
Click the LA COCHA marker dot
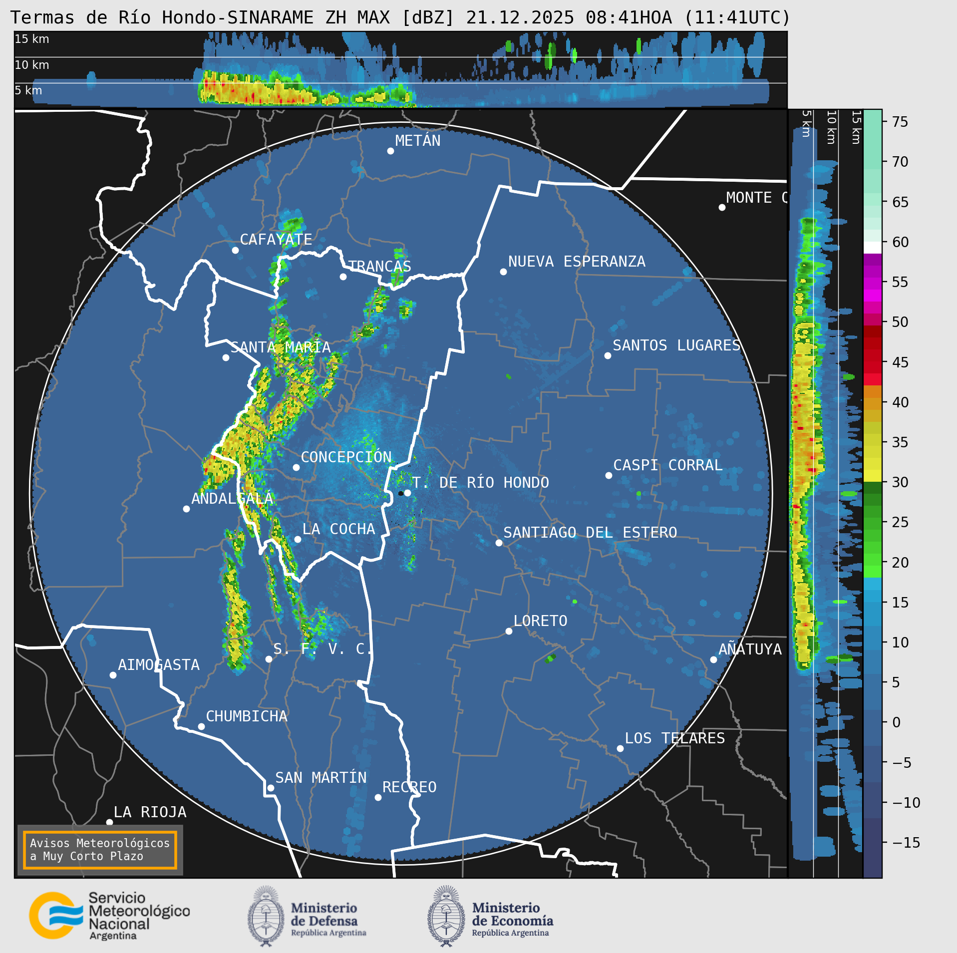pyautogui.click(x=298, y=539)
